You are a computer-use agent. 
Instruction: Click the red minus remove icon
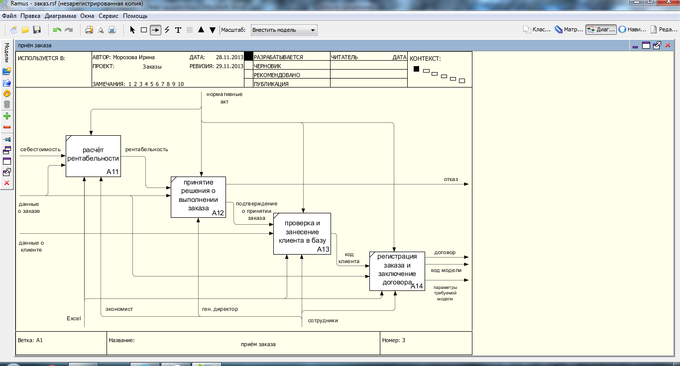[7, 127]
